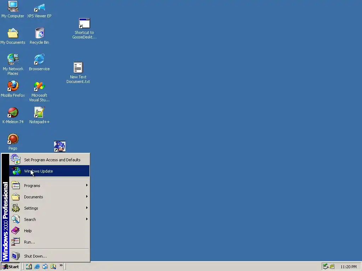Open the Run... dialog
The height and width of the screenshot is (271, 362).
click(49, 242)
